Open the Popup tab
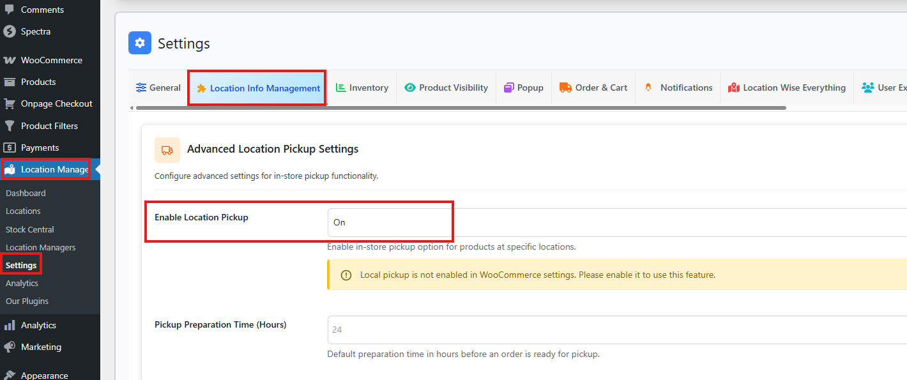907x380 pixels. point(524,87)
